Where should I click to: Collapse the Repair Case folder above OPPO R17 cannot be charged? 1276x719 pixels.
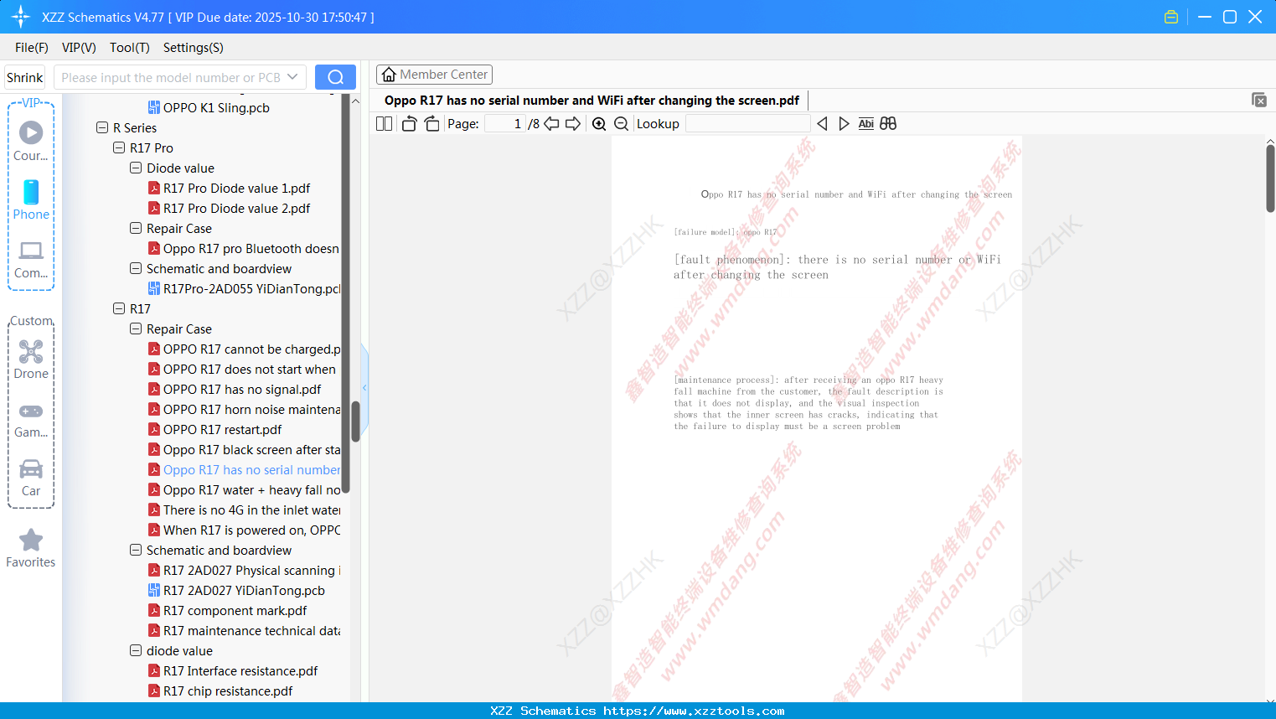tap(136, 329)
